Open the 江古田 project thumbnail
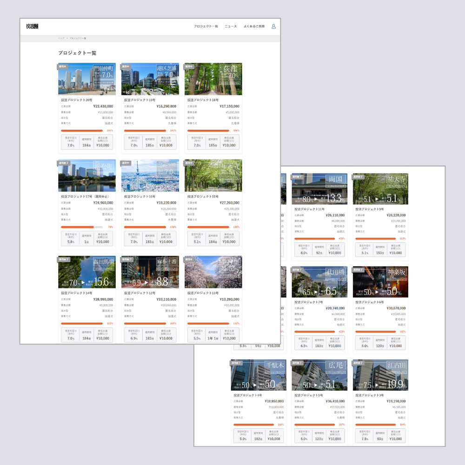This screenshot has width=465, height=465. [380, 375]
